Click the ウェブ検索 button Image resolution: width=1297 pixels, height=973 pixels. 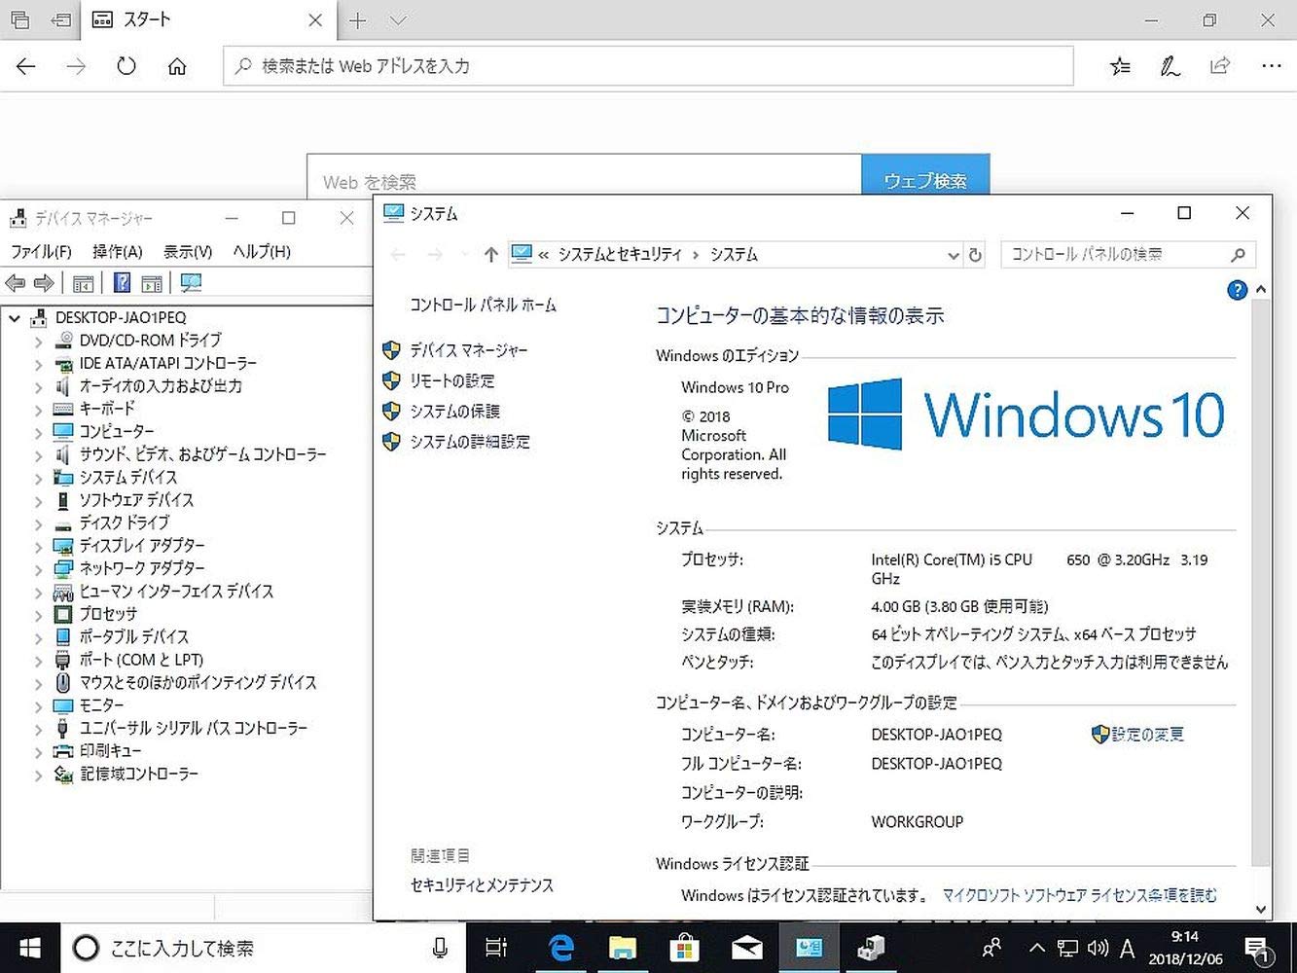[924, 181]
